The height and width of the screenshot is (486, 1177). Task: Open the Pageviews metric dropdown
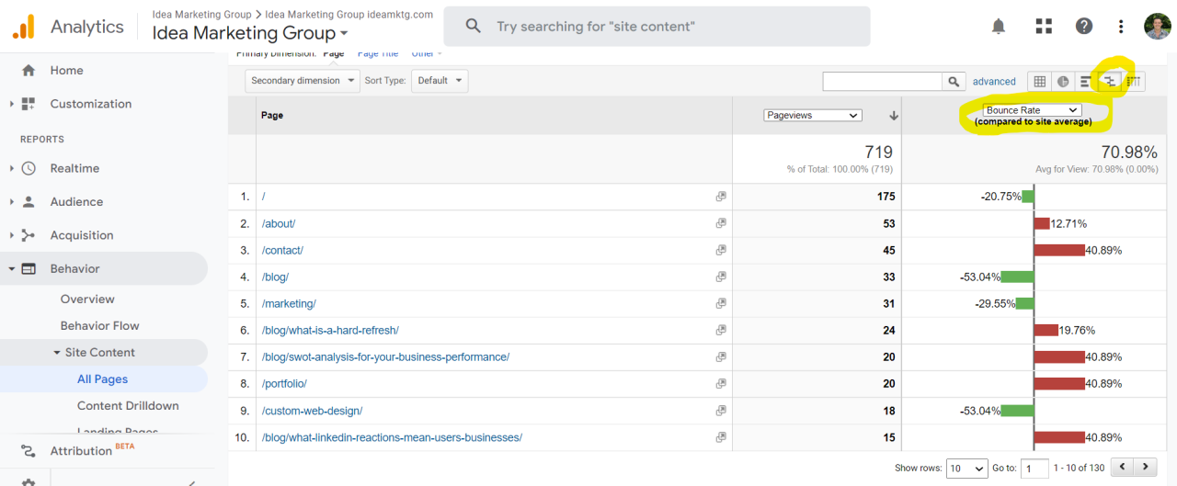(812, 115)
